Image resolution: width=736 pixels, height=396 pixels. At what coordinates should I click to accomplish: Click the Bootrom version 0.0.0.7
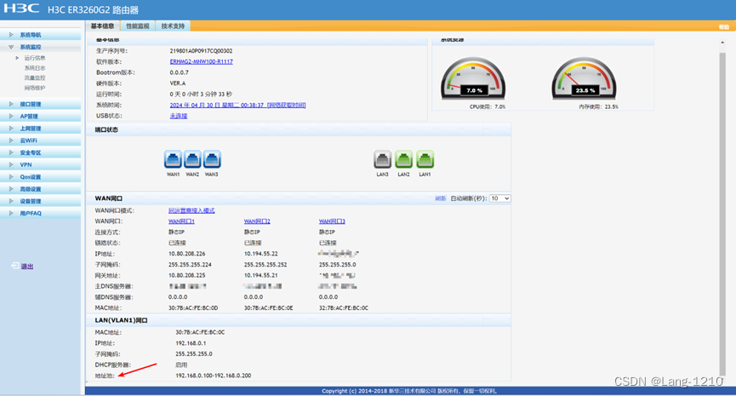[180, 72]
